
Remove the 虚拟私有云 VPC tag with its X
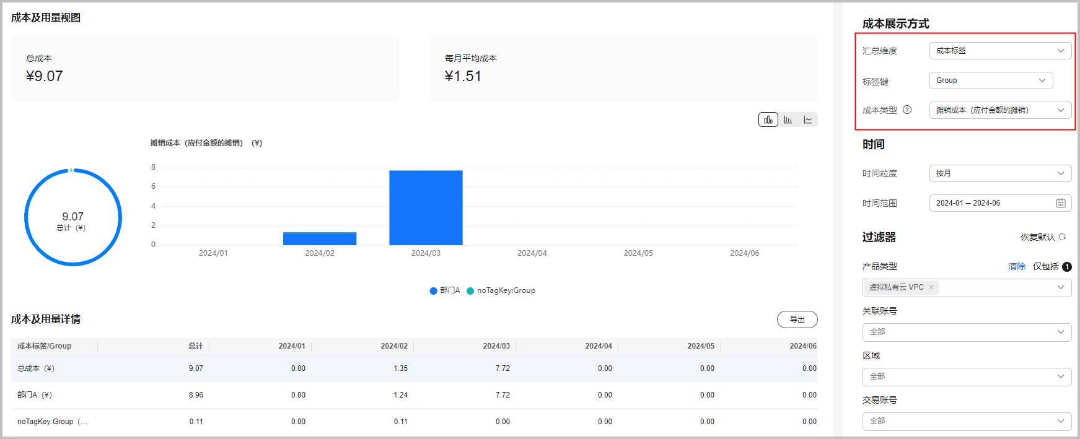[931, 287]
